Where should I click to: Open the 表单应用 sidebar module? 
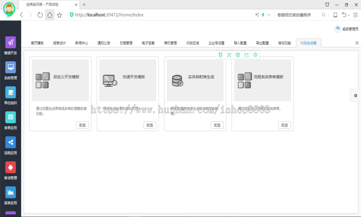point(10,121)
